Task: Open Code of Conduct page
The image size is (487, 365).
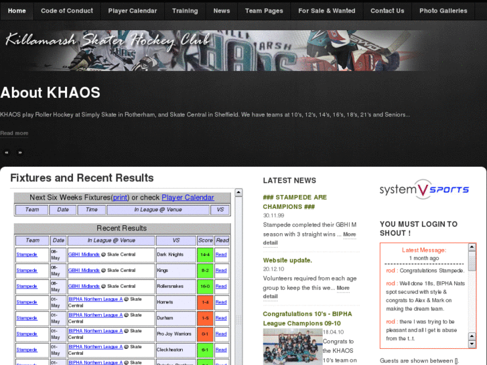Action: click(67, 11)
